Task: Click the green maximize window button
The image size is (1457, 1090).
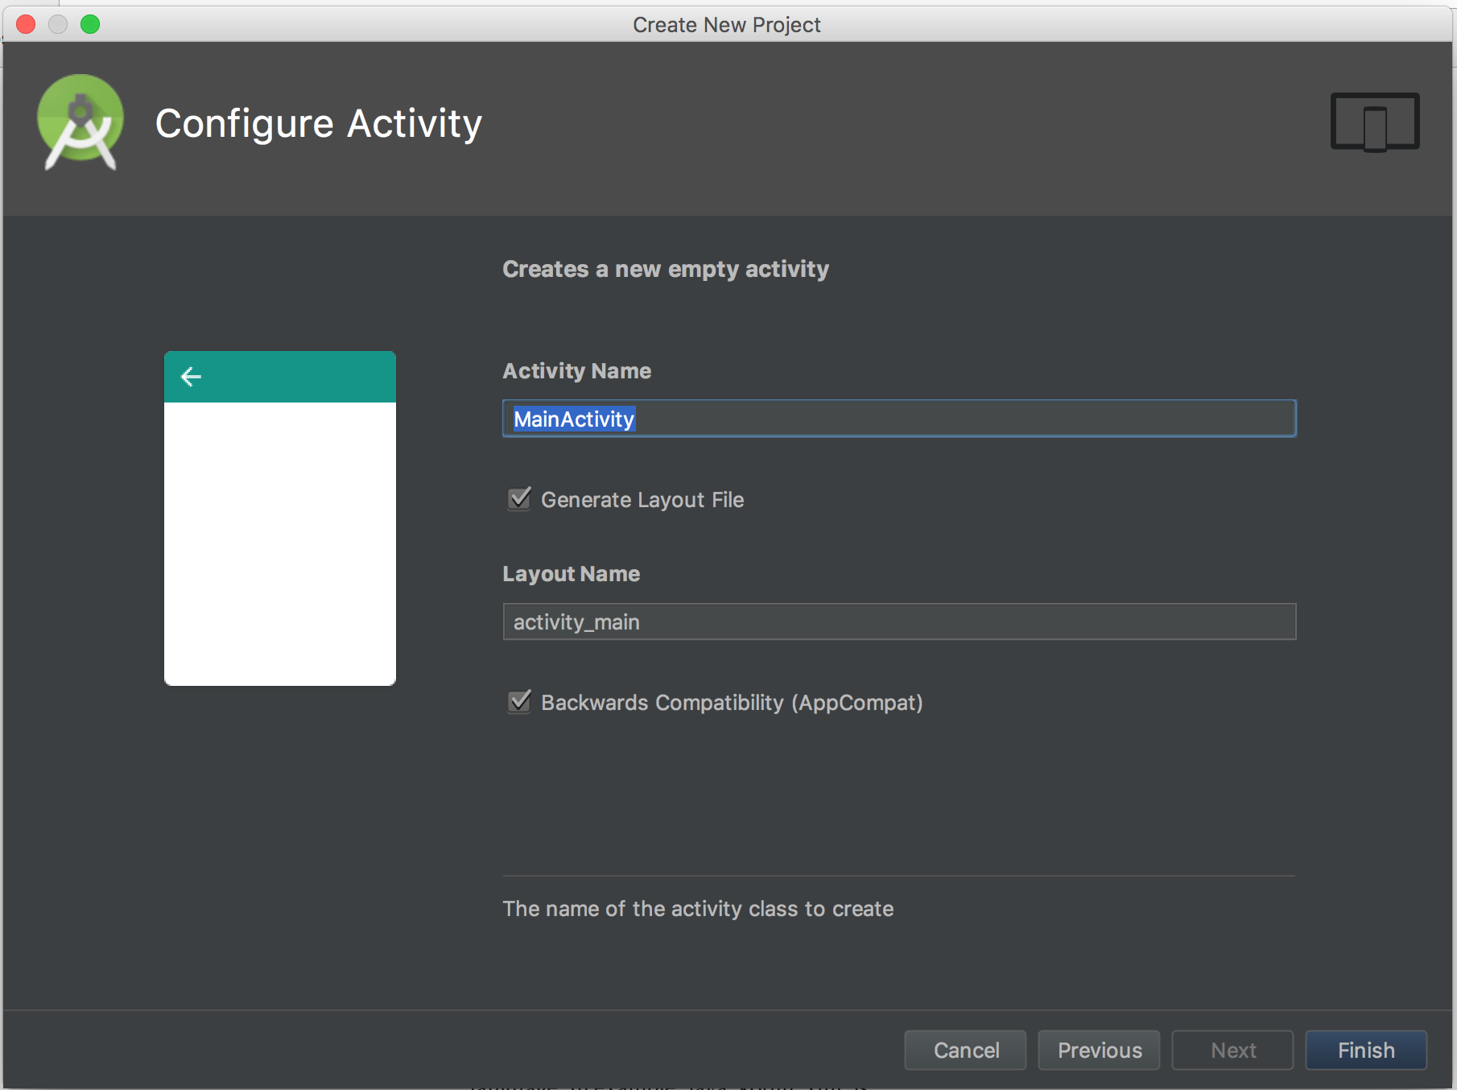Action: click(90, 24)
